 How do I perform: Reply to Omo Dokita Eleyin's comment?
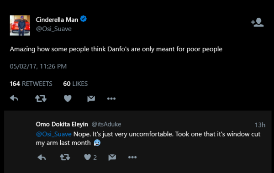pyautogui.click(x=42, y=157)
